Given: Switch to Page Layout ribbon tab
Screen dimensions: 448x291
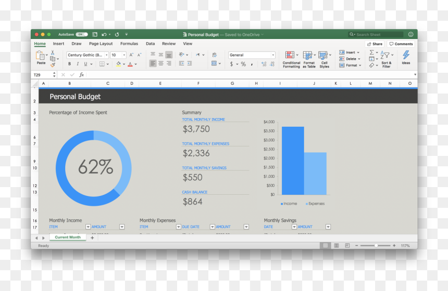Looking at the screenshot, I should point(101,44).
